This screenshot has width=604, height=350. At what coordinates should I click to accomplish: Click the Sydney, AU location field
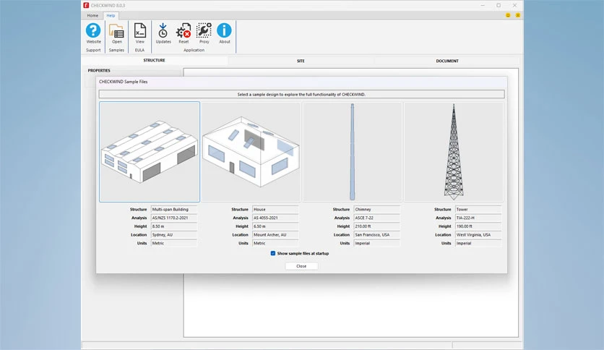click(173, 235)
